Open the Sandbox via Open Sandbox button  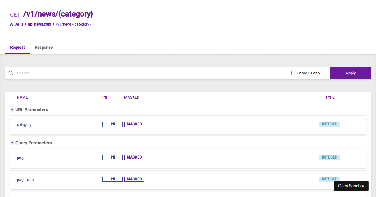pos(351,186)
